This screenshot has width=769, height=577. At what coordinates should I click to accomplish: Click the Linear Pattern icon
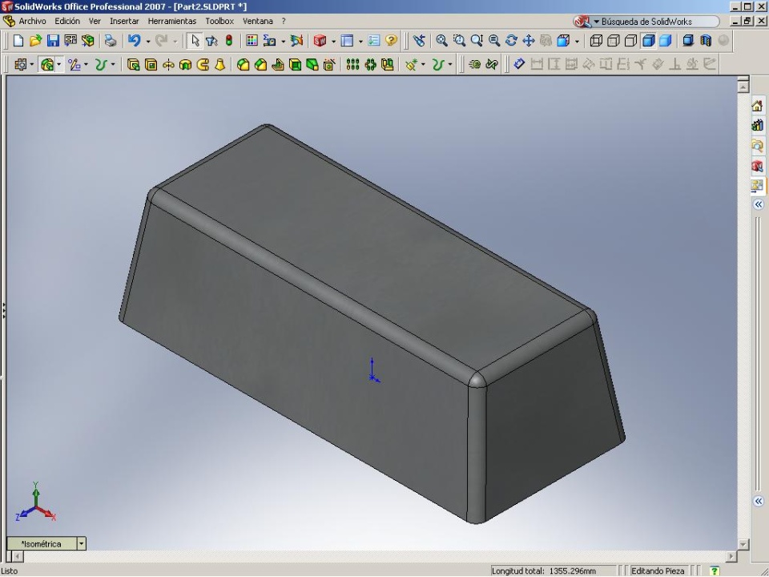coord(352,64)
